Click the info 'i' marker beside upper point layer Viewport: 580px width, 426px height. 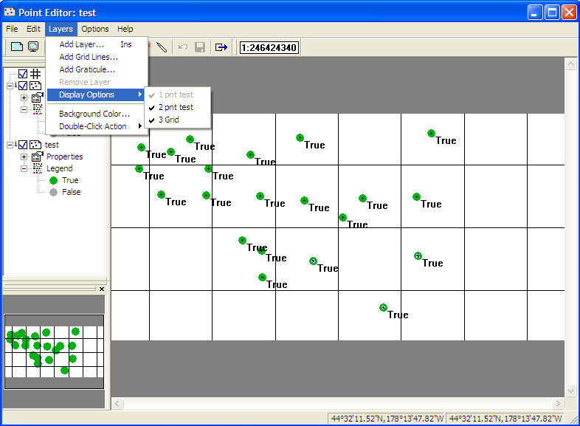coord(15,85)
